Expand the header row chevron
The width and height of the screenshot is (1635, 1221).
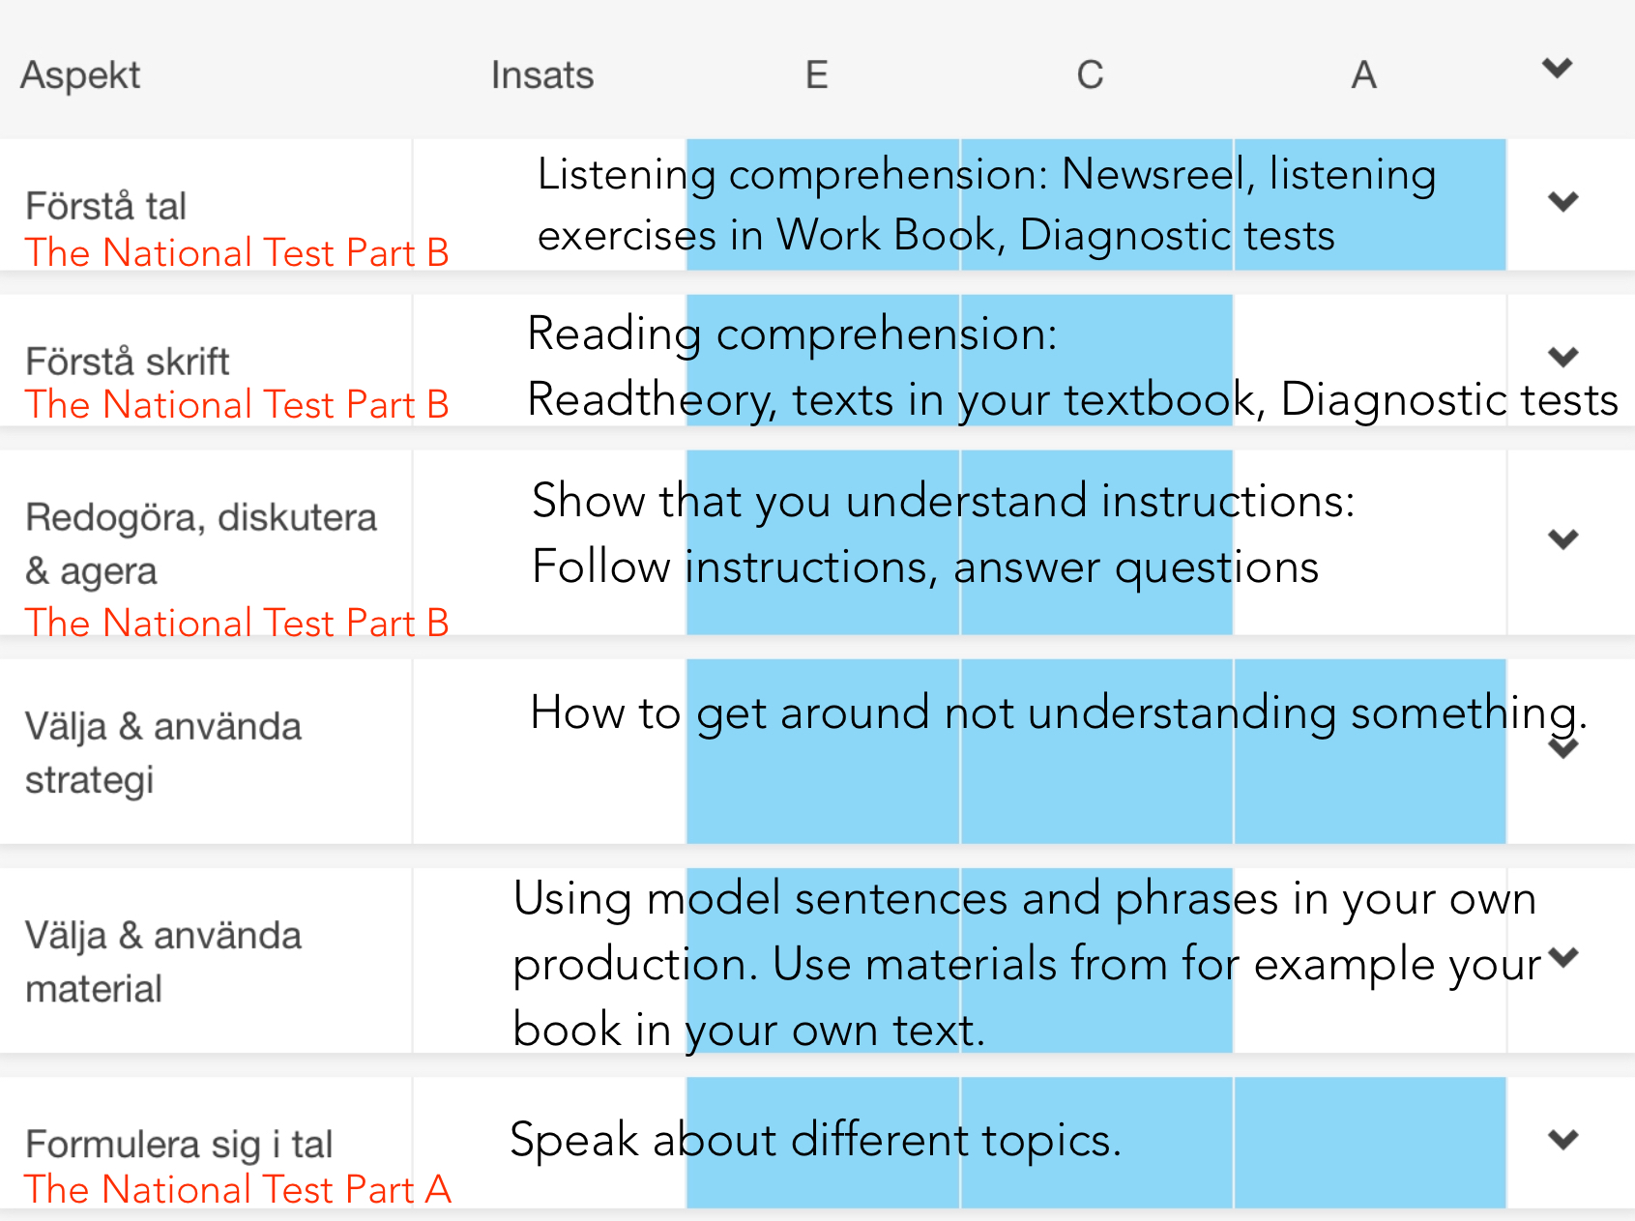pyautogui.click(x=1557, y=69)
